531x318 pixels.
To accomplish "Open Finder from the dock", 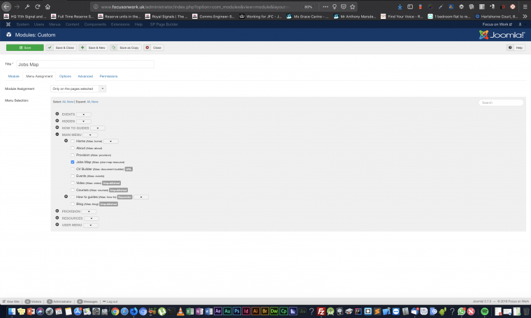I will (x=11, y=311).
